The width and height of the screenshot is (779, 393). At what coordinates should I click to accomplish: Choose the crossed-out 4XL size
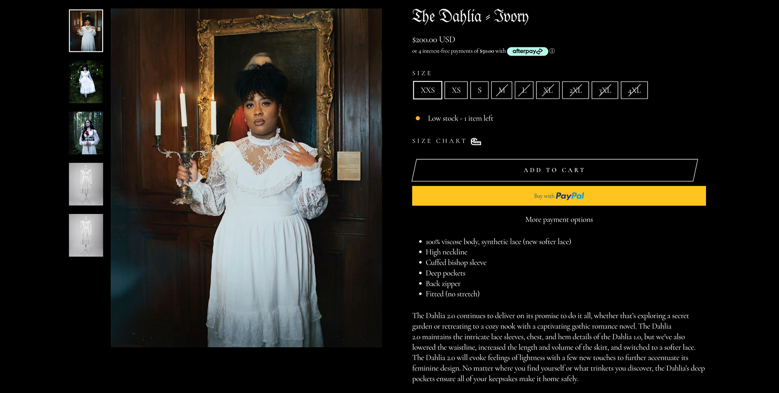coord(634,90)
